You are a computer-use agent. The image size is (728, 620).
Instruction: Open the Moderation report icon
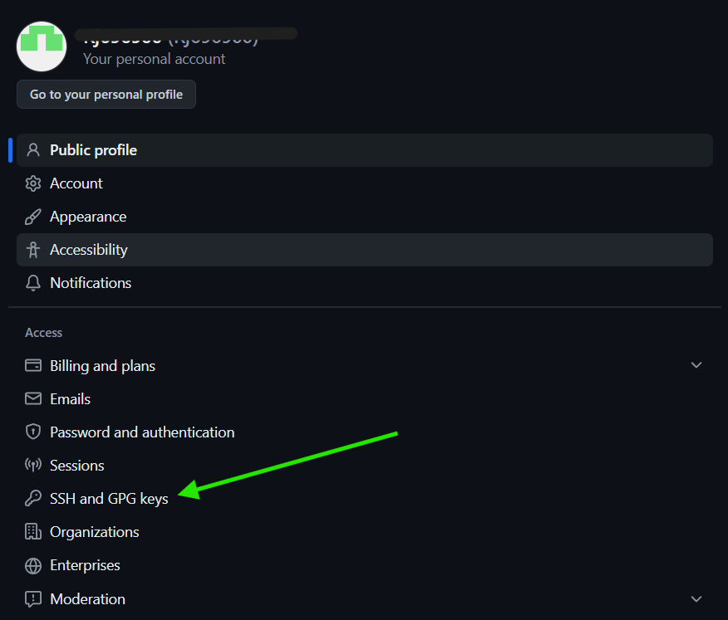tap(33, 598)
